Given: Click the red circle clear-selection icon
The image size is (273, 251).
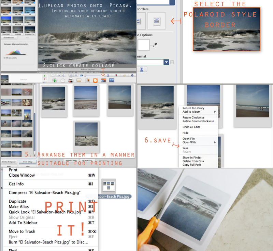Looking at the screenshot, I should [x=45, y=79].
